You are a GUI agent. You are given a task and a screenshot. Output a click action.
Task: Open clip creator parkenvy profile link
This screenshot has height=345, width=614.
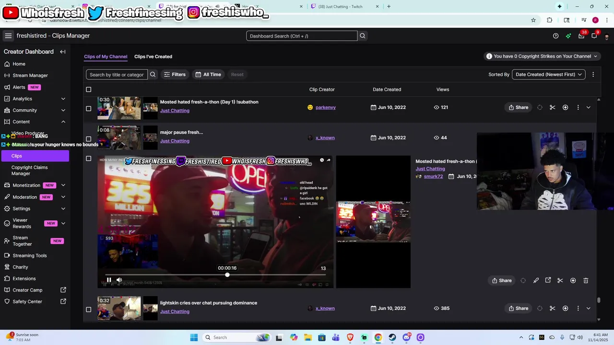(326, 107)
